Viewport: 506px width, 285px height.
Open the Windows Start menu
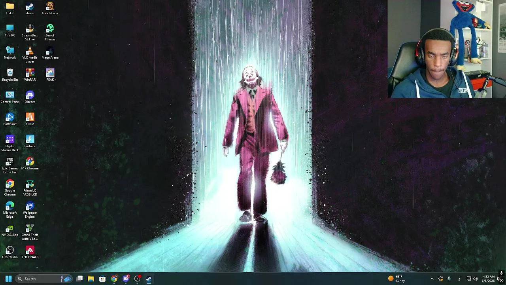(x=8, y=279)
